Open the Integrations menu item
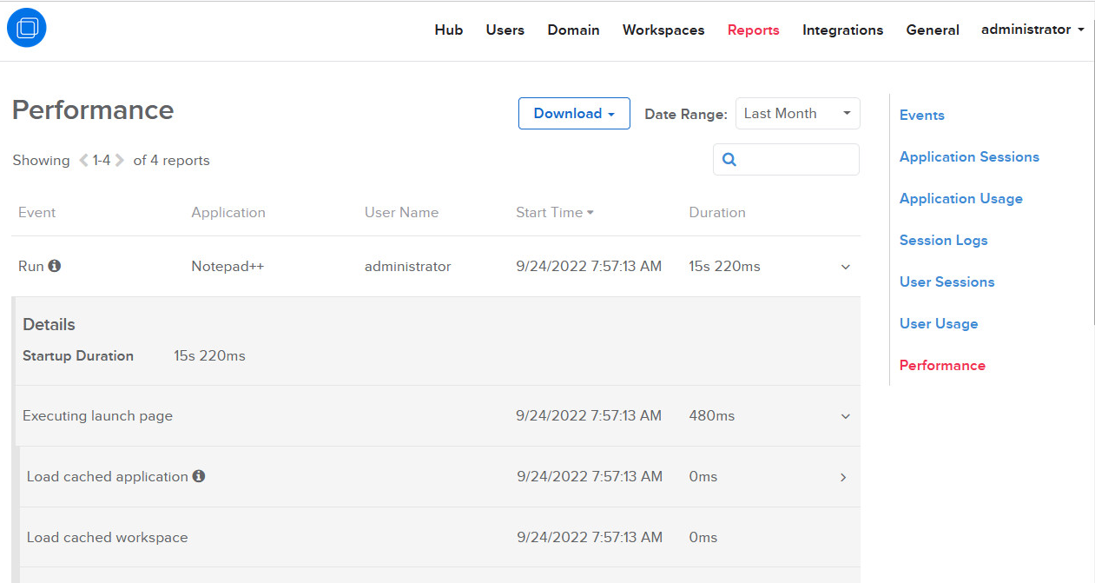This screenshot has width=1095, height=583. tap(842, 30)
